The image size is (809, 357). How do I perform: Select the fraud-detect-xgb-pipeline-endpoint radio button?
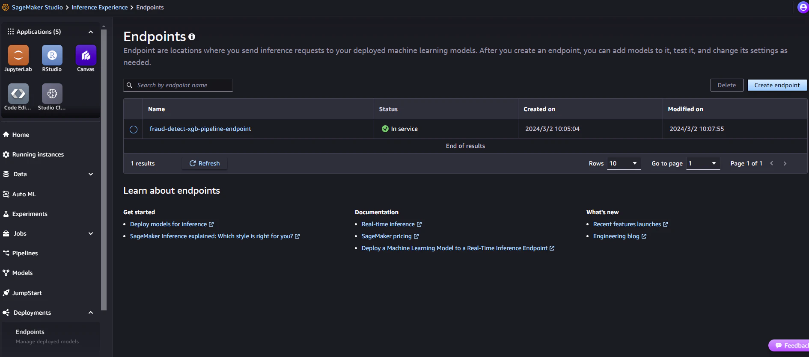click(x=134, y=129)
